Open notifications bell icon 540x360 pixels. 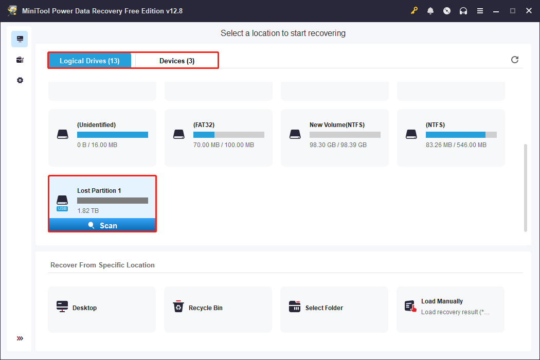pyautogui.click(x=430, y=11)
